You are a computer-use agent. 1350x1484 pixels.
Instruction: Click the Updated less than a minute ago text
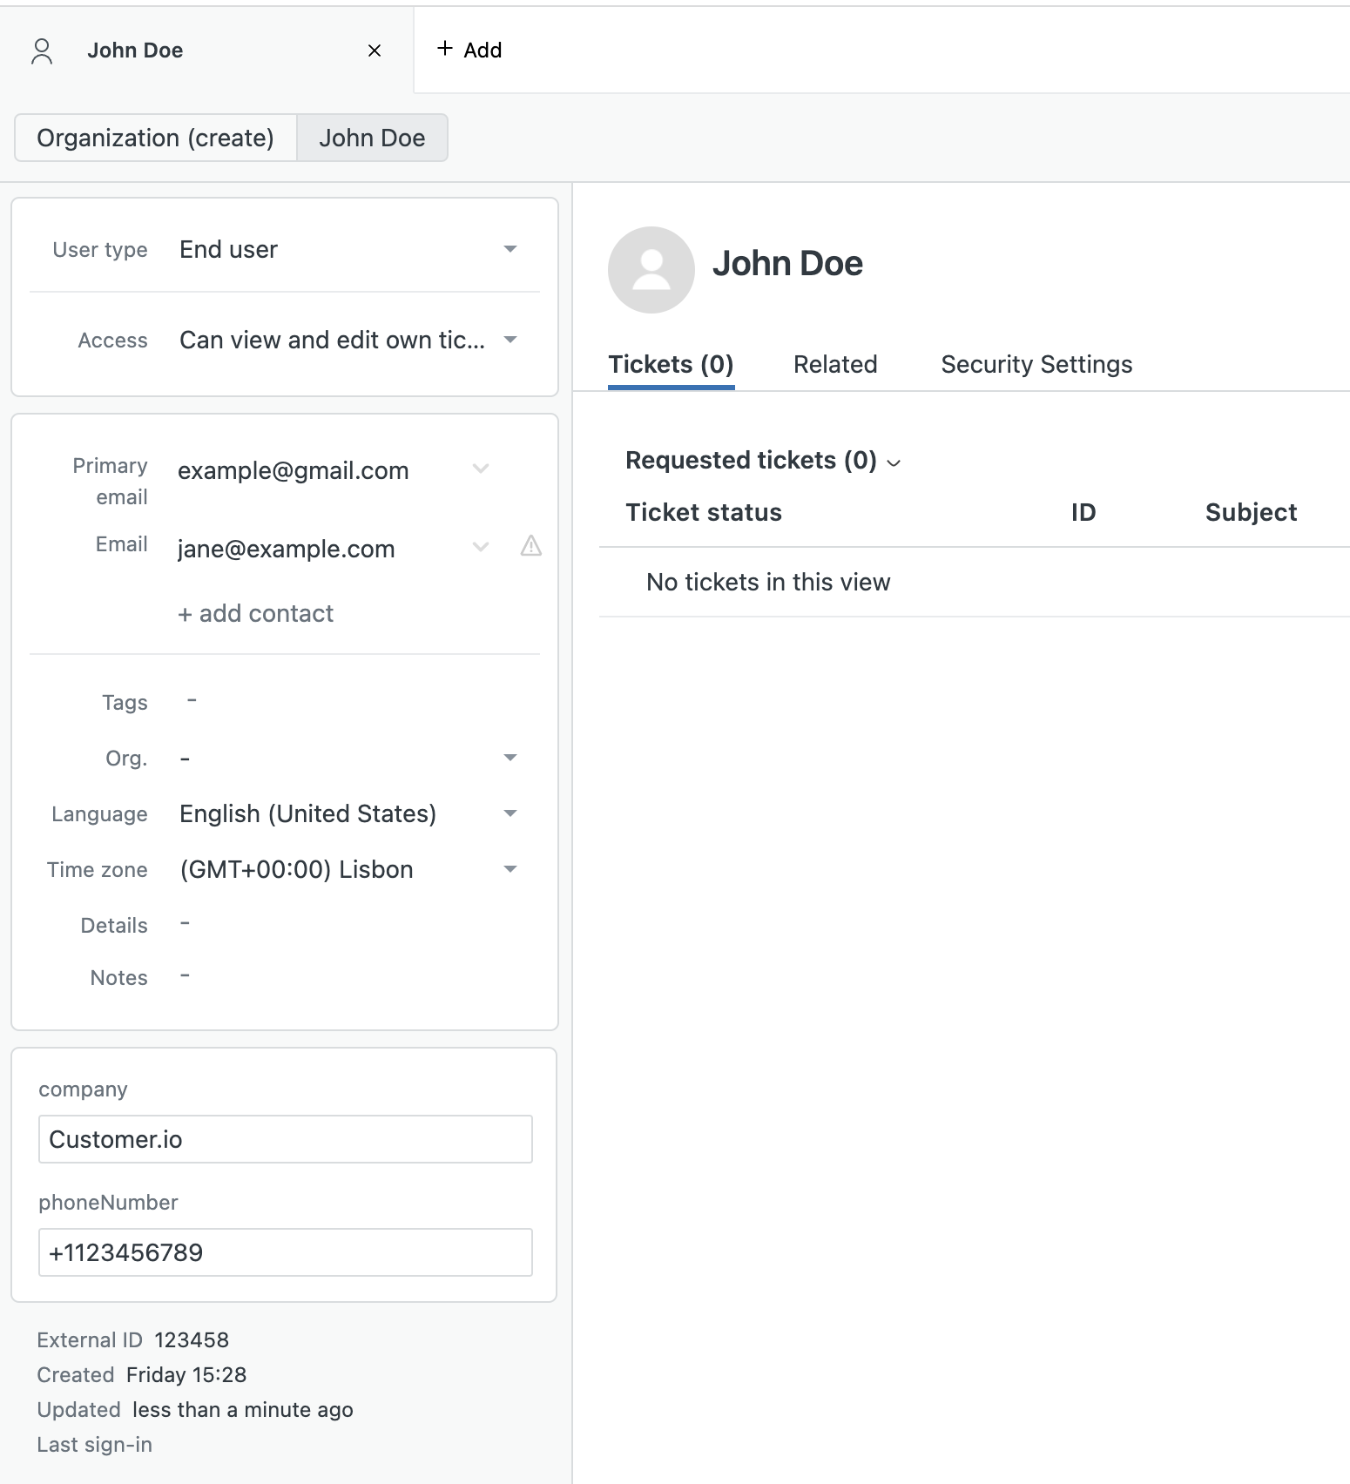tap(195, 1409)
